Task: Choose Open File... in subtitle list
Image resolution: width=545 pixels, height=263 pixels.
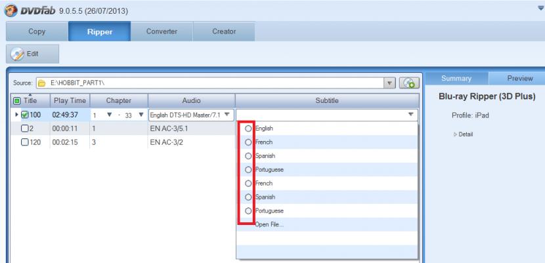Action: pyautogui.click(x=267, y=225)
